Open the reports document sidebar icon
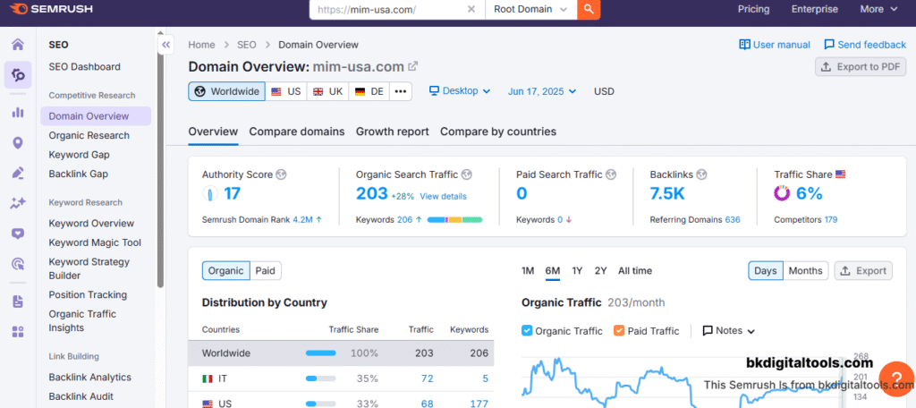The width and height of the screenshot is (916, 408). pos(18,302)
